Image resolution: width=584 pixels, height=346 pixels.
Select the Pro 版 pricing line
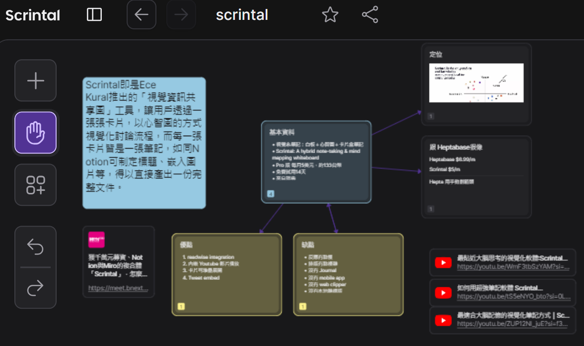click(x=307, y=165)
